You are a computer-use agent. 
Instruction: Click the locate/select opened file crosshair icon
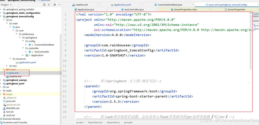click(x=44, y=5)
